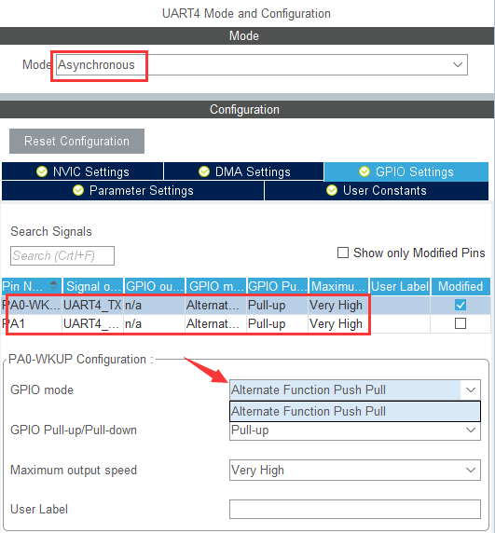
Task: Open the Parameter Settings tab
Action: pos(133,191)
